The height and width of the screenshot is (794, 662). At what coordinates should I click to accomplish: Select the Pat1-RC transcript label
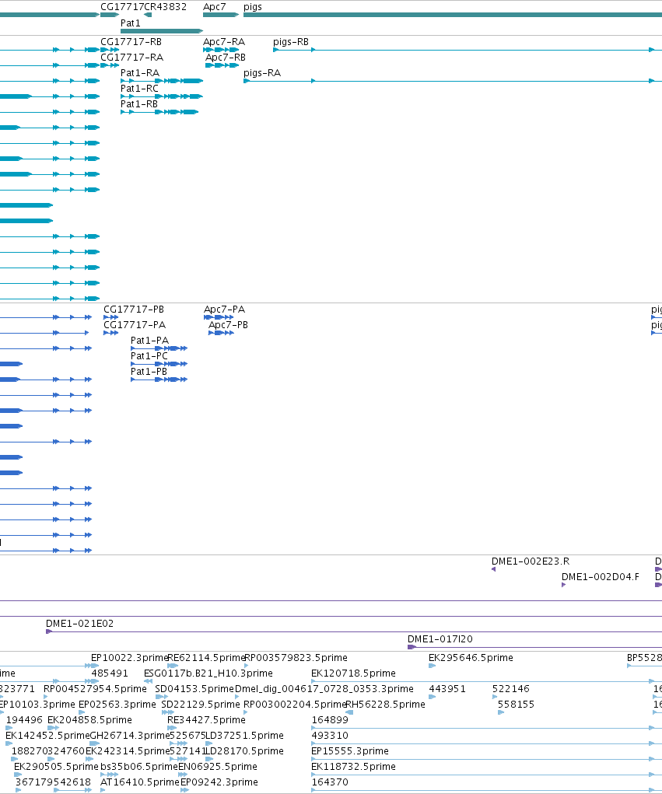pyautogui.click(x=139, y=89)
